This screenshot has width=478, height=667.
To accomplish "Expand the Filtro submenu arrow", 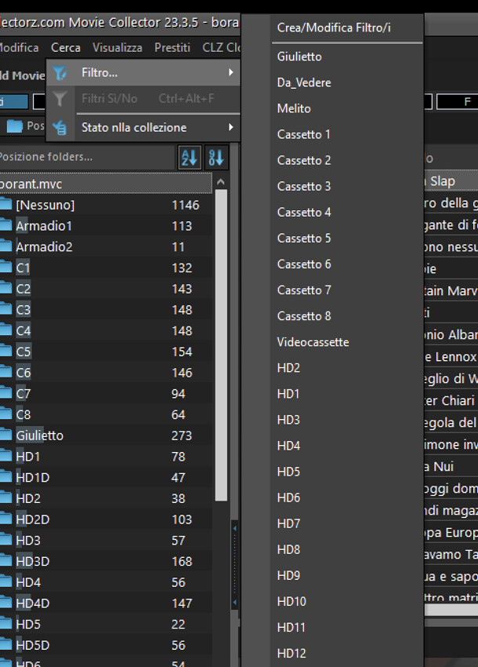I will [230, 73].
